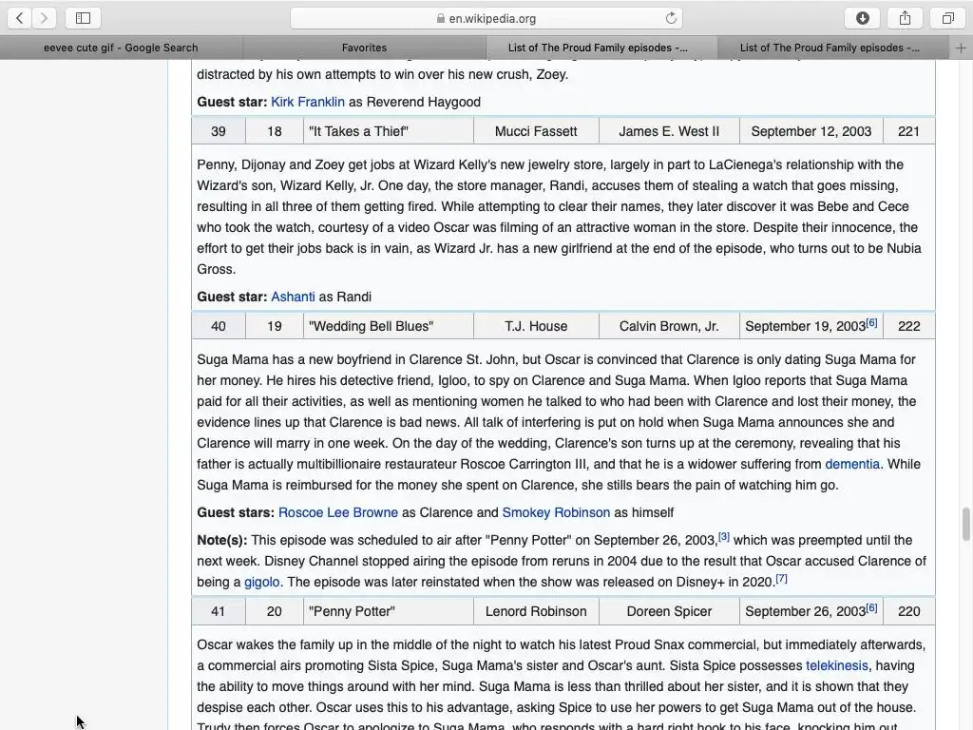This screenshot has width=973, height=730.
Task: Click production code 222 cell
Action: (x=908, y=327)
